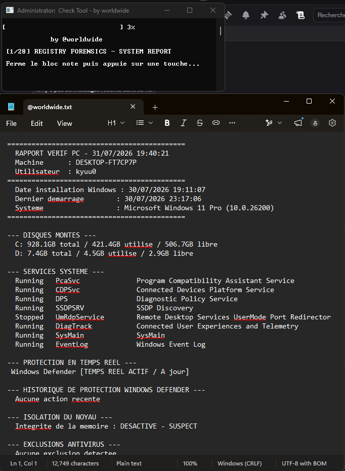
Task: Add a new Notepad tab with the plus button
Action: point(155,107)
